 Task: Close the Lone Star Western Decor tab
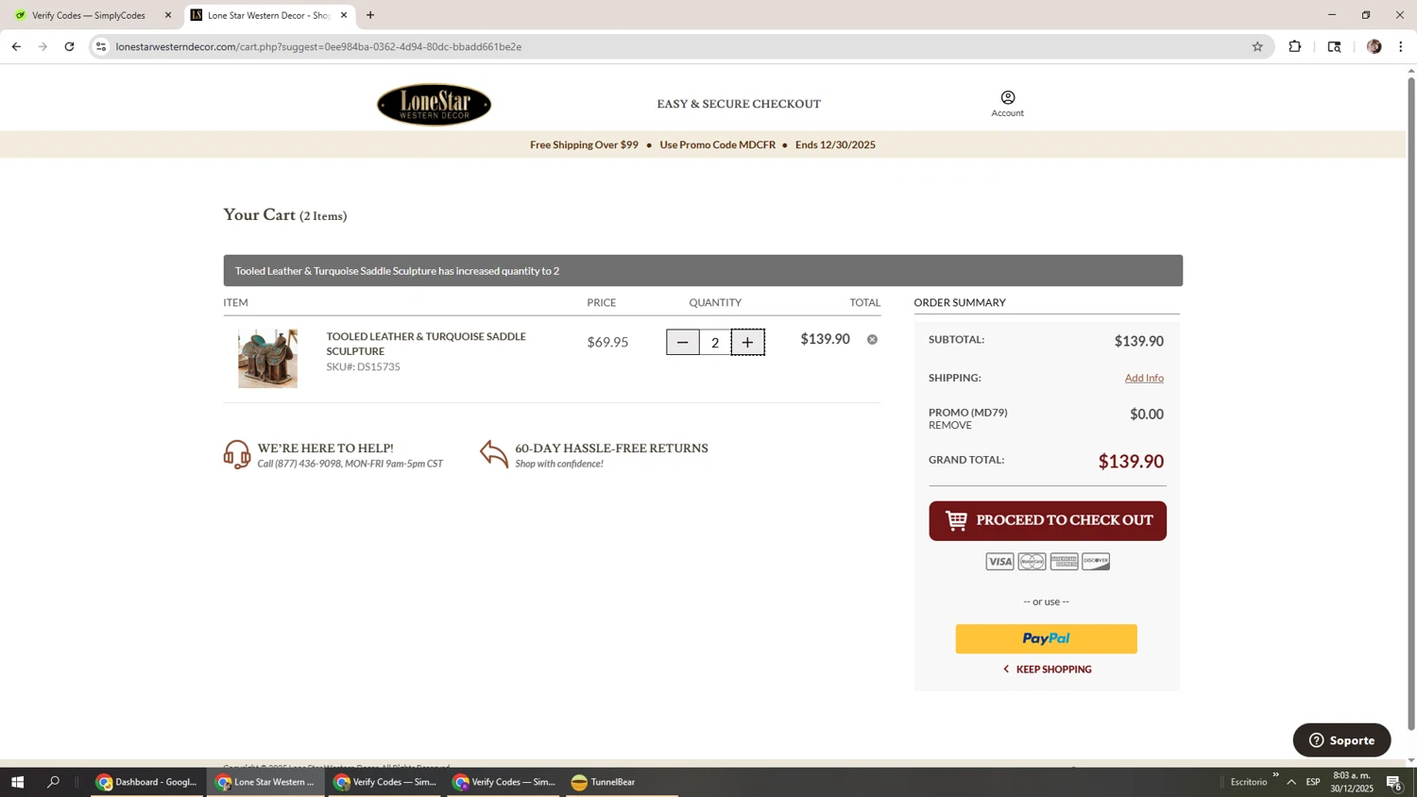pos(344,15)
